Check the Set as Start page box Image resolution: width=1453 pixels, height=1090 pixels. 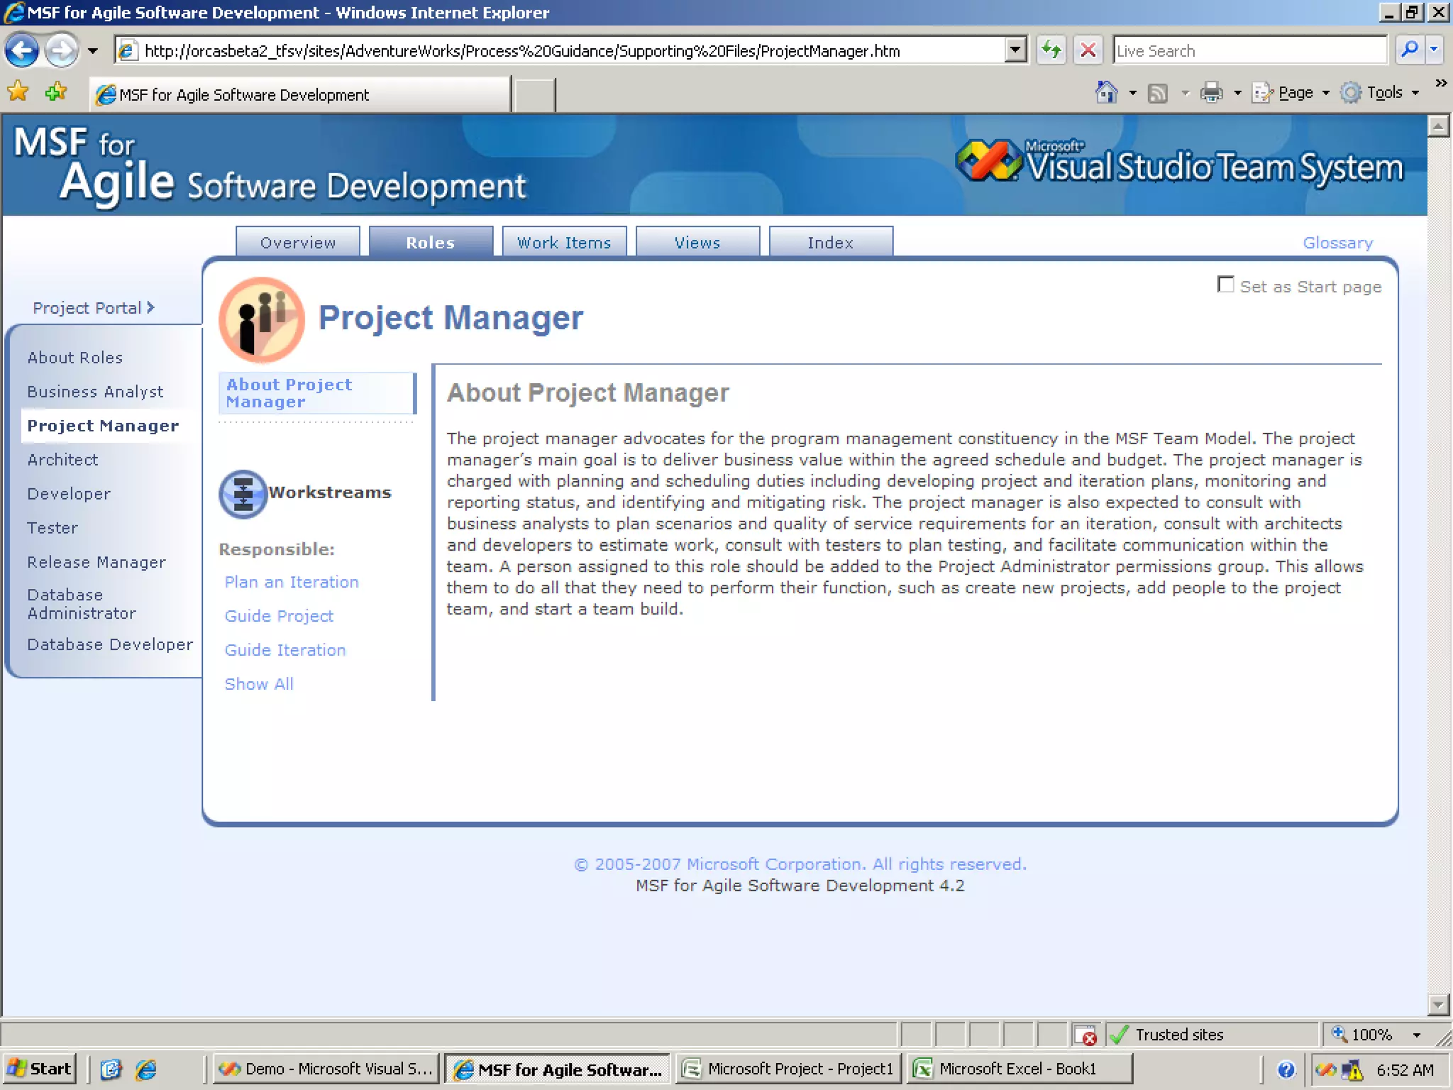point(1225,285)
